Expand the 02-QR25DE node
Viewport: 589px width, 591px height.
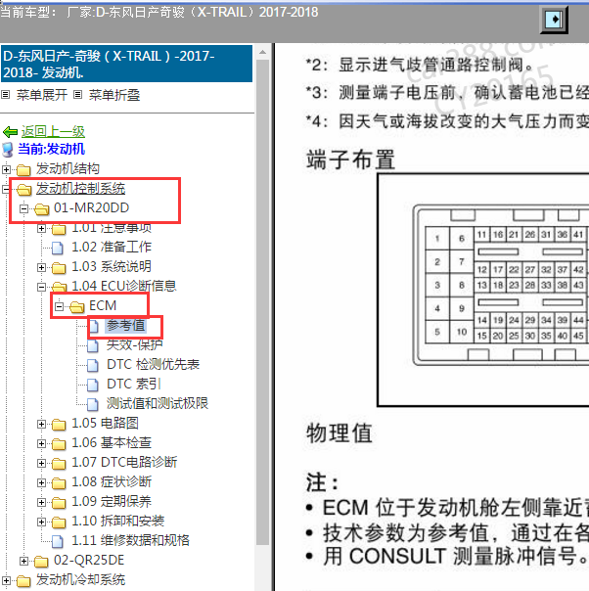[23, 562]
